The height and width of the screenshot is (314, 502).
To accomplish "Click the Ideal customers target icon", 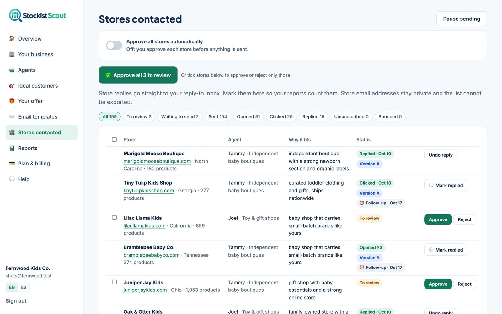I will click(x=12, y=86).
